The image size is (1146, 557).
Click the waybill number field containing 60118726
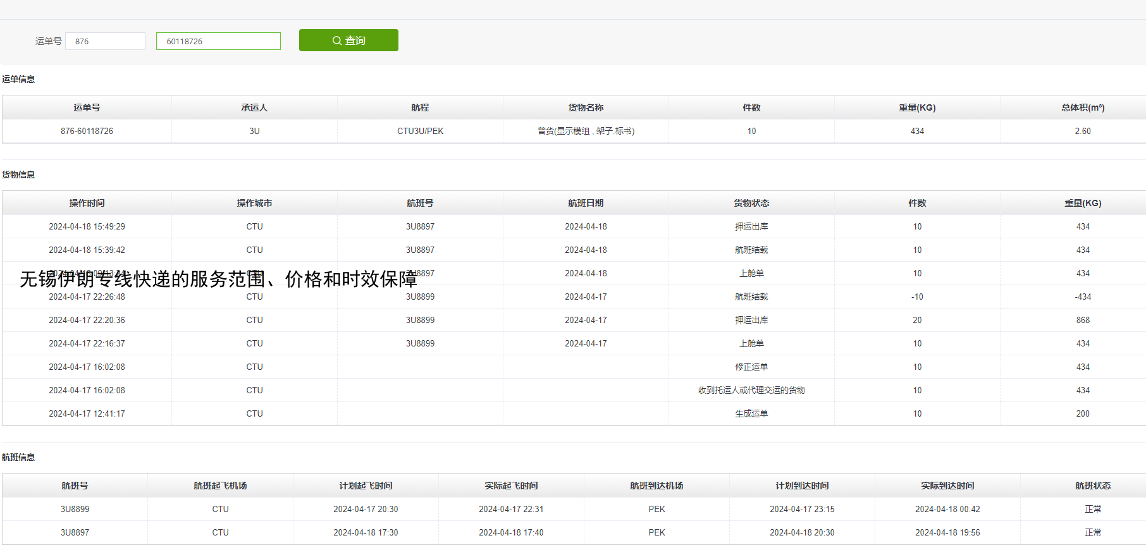(218, 41)
